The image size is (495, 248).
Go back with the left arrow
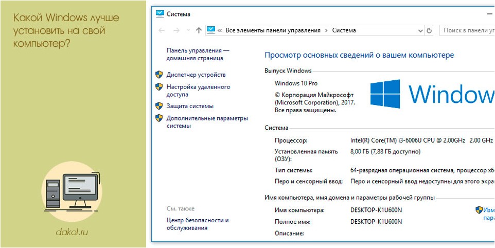point(162,30)
